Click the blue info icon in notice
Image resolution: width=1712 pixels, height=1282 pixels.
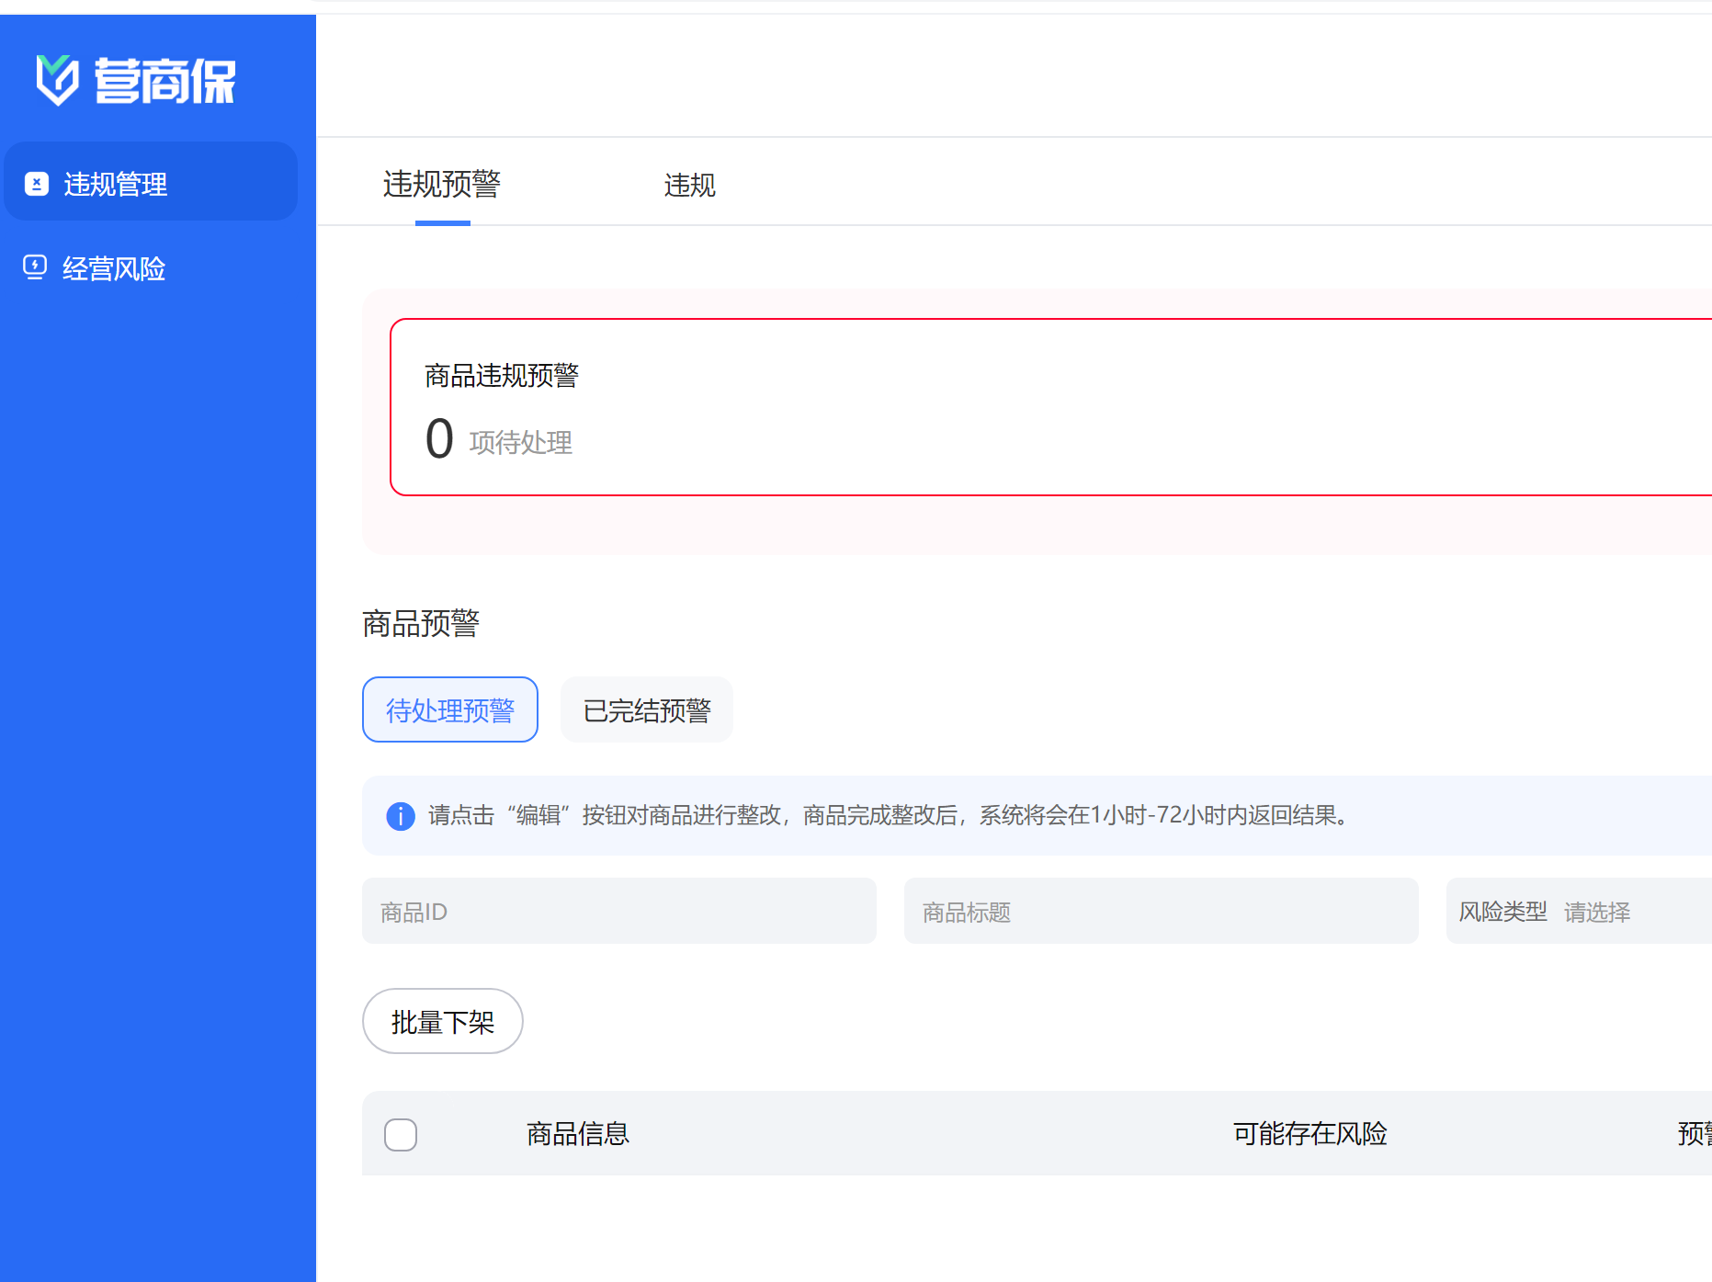(x=401, y=816)
